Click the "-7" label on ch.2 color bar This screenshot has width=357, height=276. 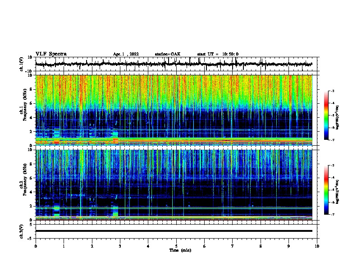[x=332, y=214]
